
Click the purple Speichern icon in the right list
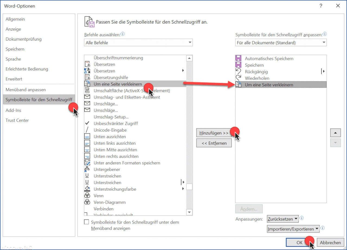(x=238, y=65)
